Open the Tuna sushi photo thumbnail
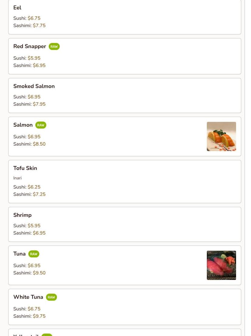 221,265
